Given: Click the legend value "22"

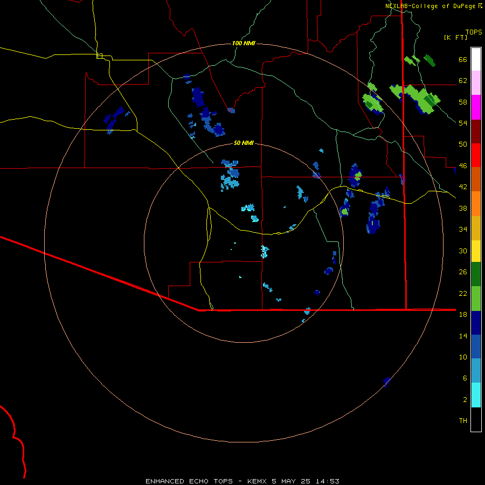Looking at the screenshot, I should (x=463, y=293).
